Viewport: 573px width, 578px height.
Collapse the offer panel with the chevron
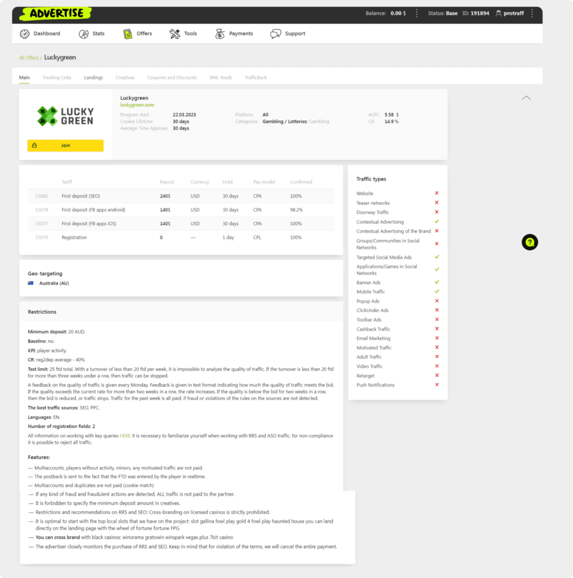526,98
